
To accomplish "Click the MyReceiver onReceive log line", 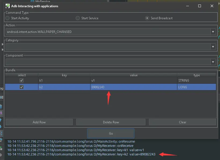I will [x=71, y=146].
